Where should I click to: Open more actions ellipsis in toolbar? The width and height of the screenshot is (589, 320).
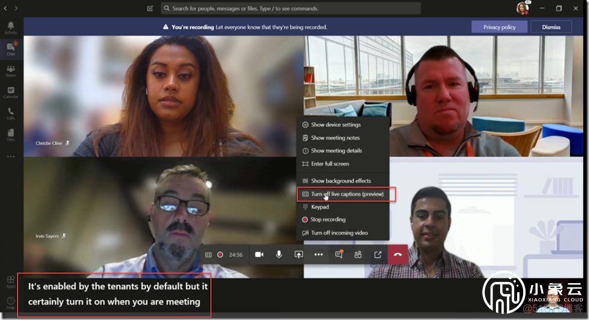click(x=318, y=255)
